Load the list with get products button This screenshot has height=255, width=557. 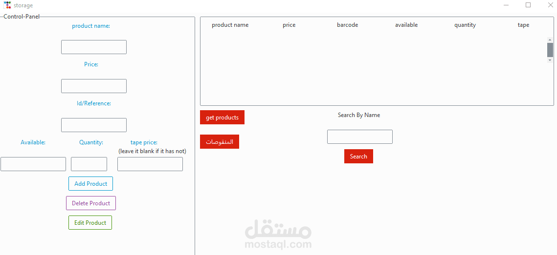pos(222,117)
